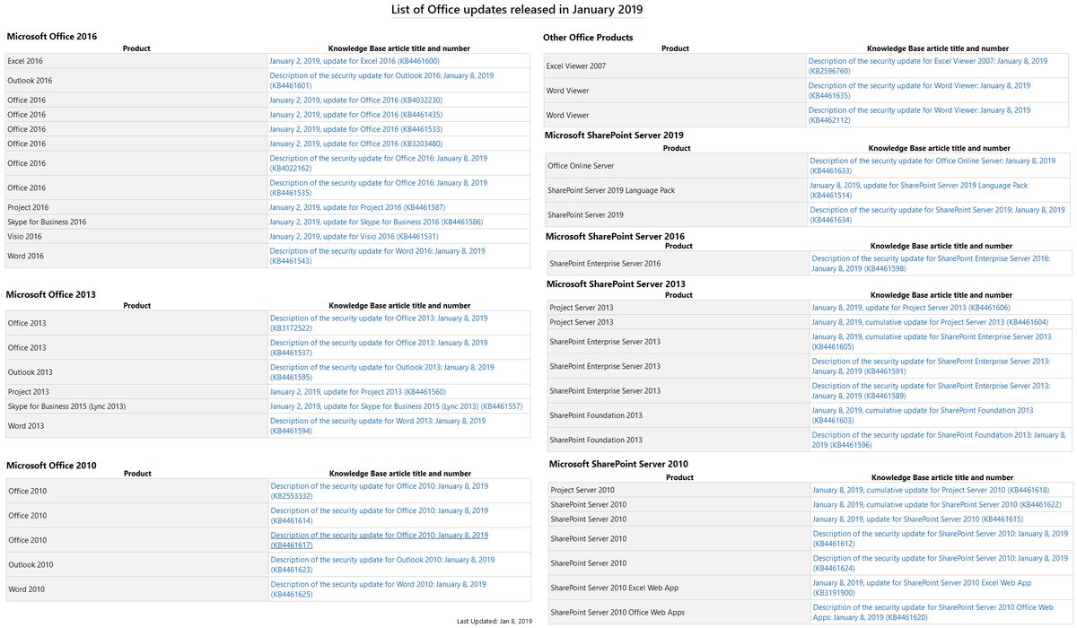Open Project Server 2013 cumulative update KB4461604

[930, 322]
